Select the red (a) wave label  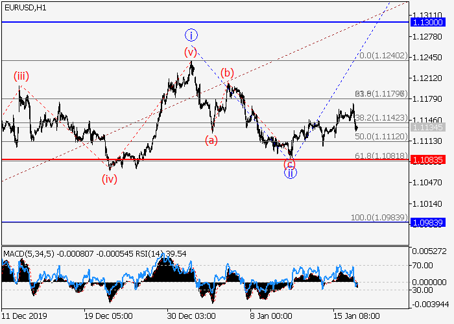point(212,139)
